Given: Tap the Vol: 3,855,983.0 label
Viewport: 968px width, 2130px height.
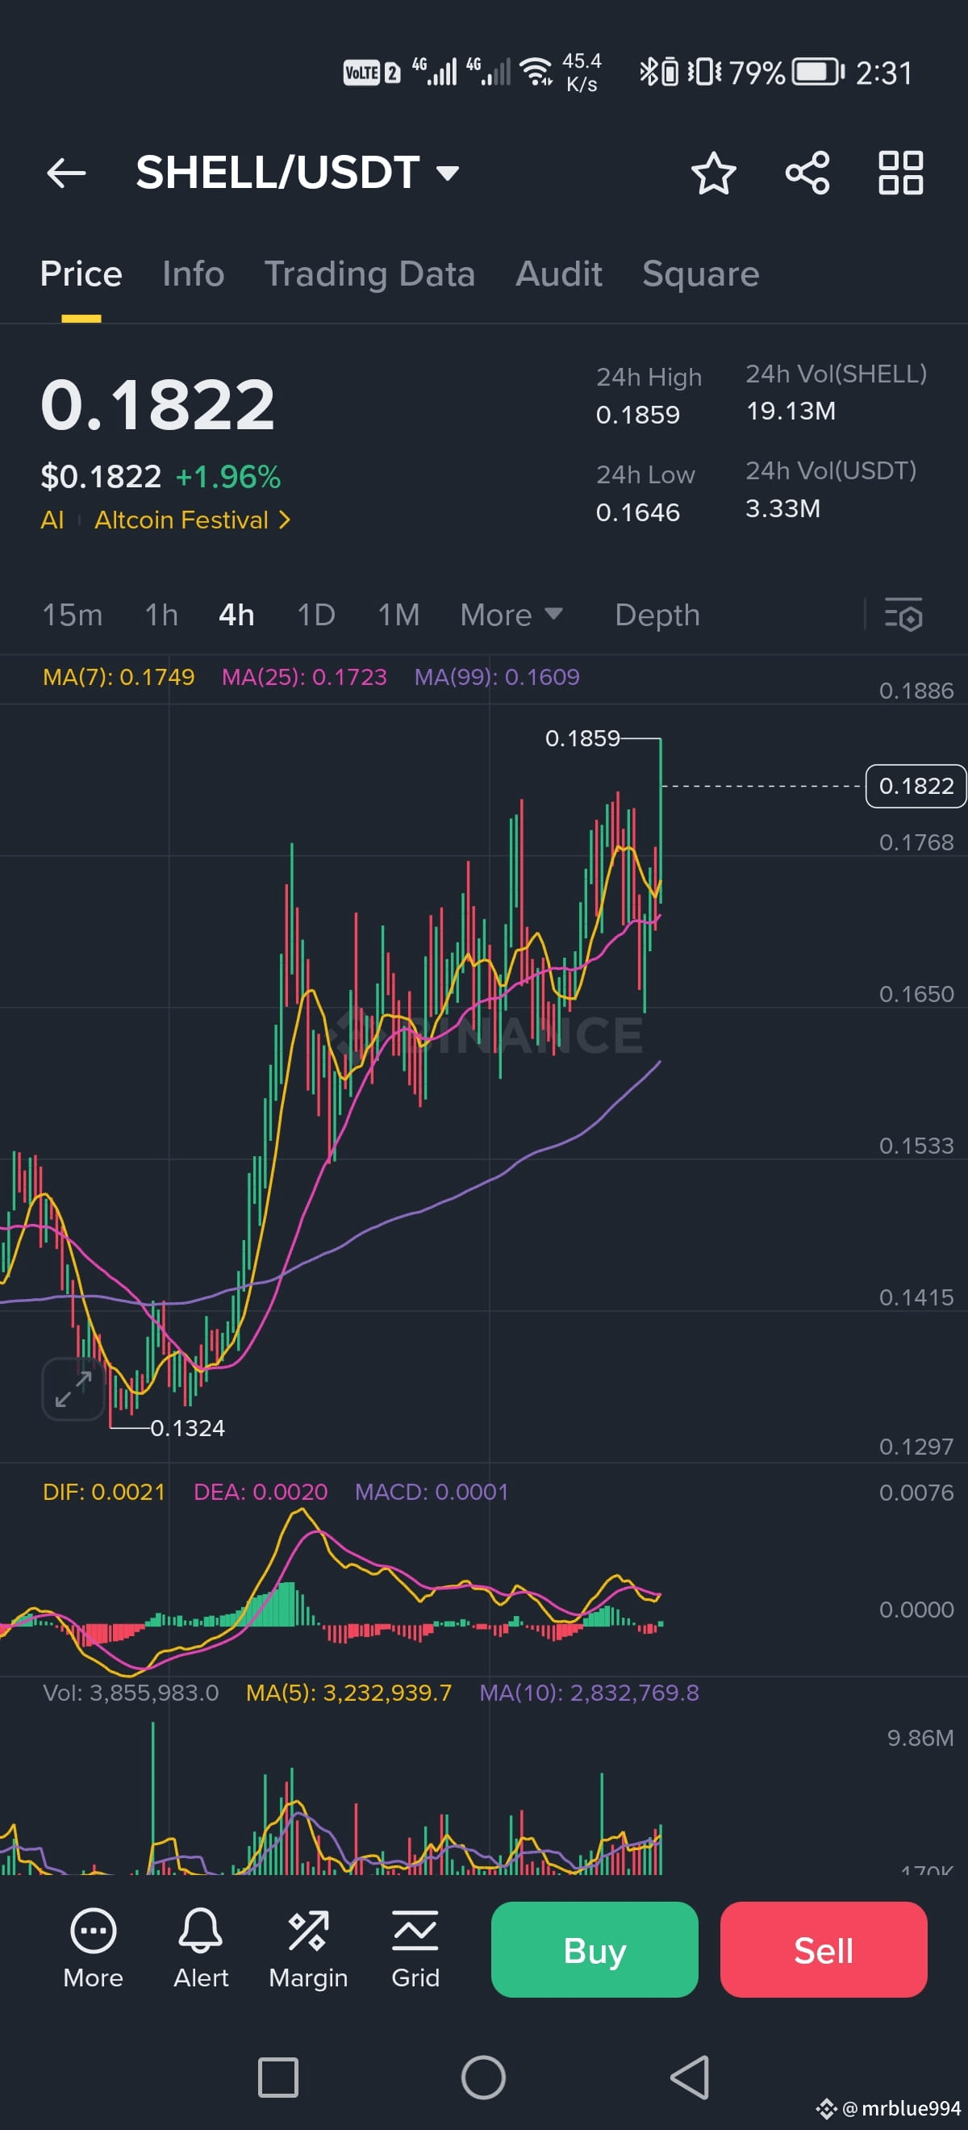Looking at the screenshot, I should [x=131, y=1693].
